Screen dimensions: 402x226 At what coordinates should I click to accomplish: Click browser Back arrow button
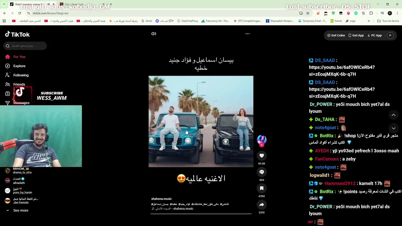pyautogui.click(x=4, y=13)
